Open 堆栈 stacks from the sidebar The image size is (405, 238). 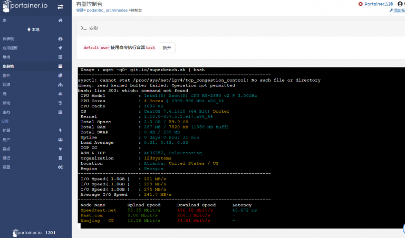pyautogui.click(x=61, y=57)
